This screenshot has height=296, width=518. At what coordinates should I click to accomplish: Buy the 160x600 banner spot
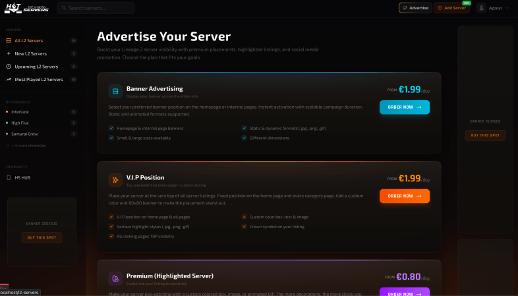point(485,135)
